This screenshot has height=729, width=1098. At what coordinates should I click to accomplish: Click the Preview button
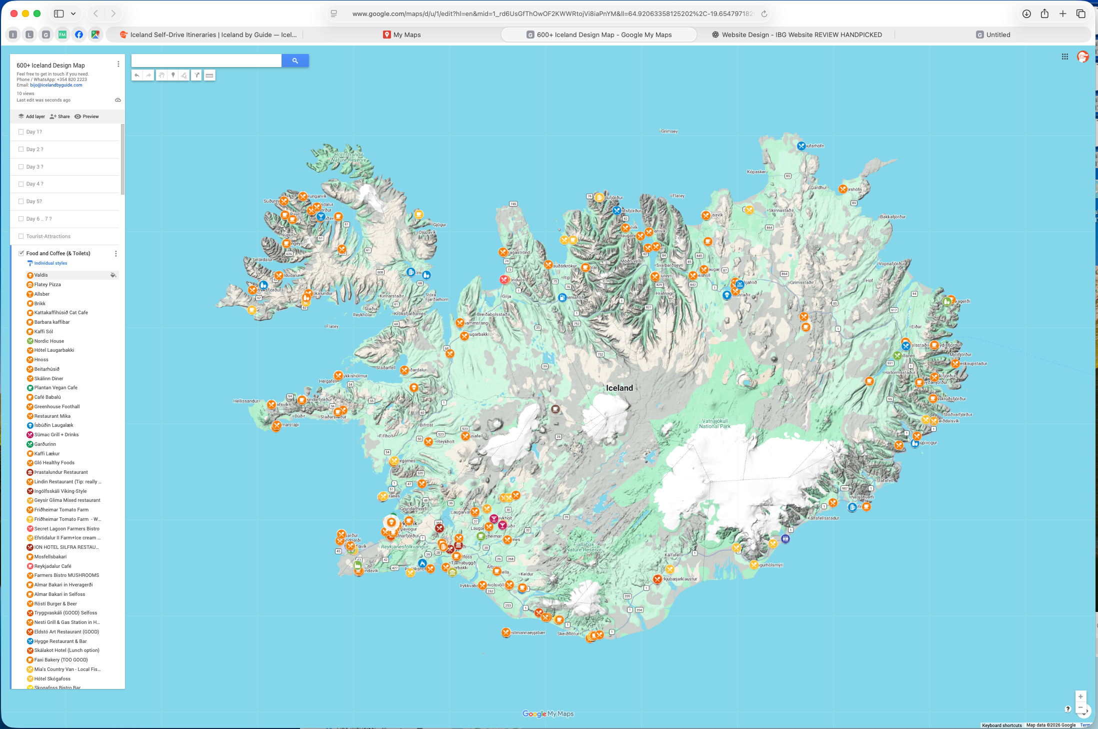click(x=86, y=117)
